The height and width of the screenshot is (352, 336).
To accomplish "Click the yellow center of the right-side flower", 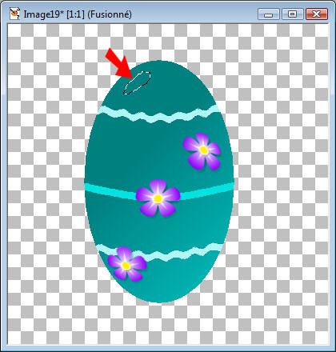I will [203, 150].
